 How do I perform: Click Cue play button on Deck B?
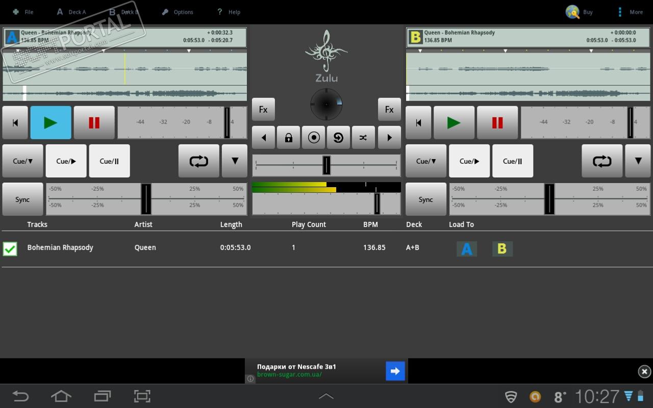pos(469,161)
